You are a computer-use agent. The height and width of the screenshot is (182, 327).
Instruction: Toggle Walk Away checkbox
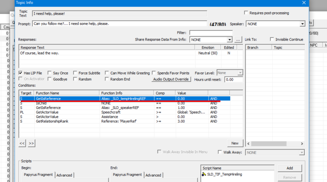click(220, 152)
